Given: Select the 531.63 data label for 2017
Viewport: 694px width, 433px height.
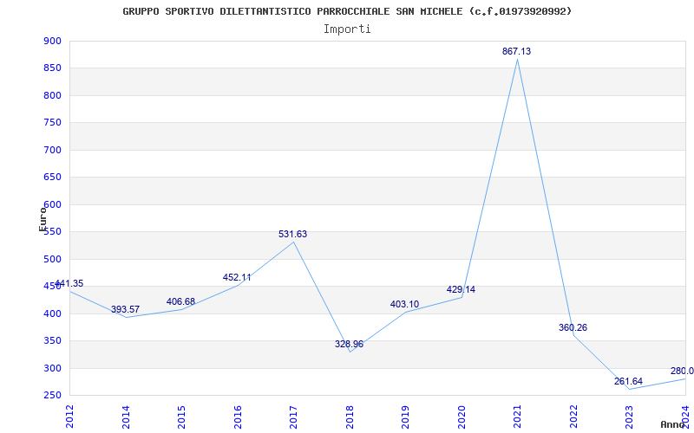Looking at the screenshot, I should [292, 234].
